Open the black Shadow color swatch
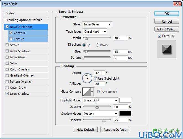 tap(125, 114)
